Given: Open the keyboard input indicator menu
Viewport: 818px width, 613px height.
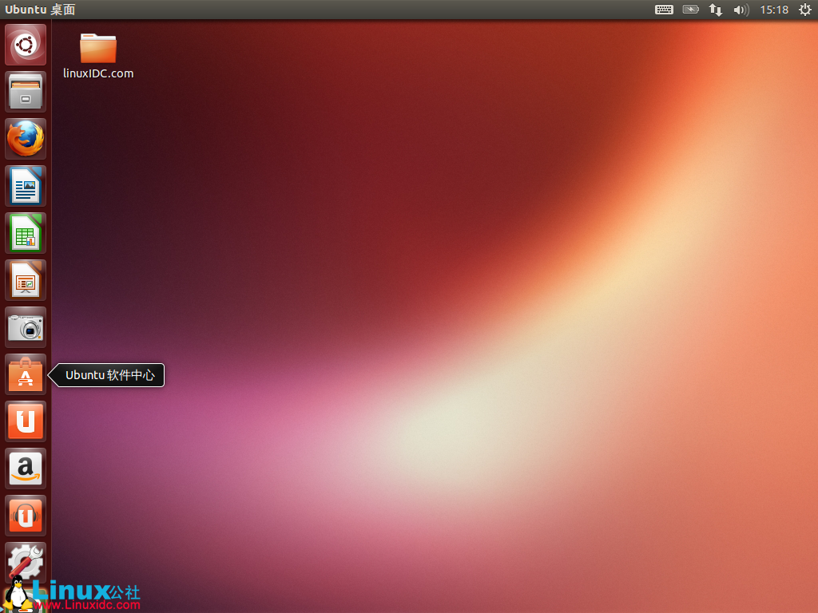Looking at the screenshot, I should (663, 10).
